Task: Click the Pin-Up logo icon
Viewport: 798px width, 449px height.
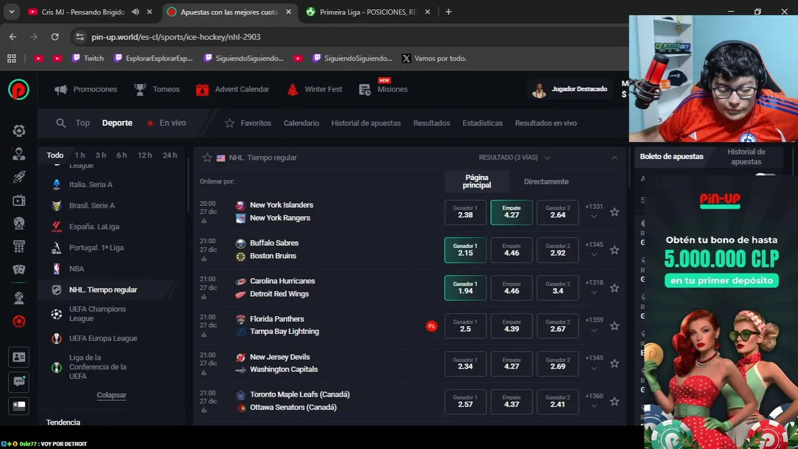Action: click(19, 89)
